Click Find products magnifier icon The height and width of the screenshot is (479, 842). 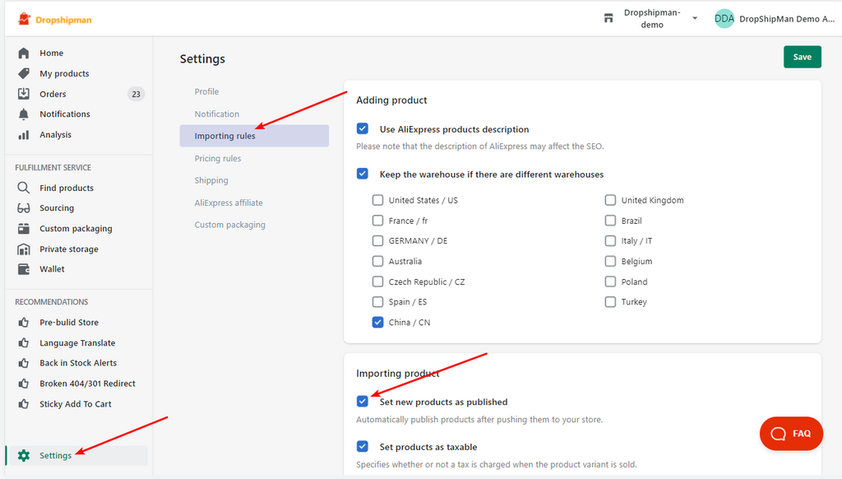(24, 188)
